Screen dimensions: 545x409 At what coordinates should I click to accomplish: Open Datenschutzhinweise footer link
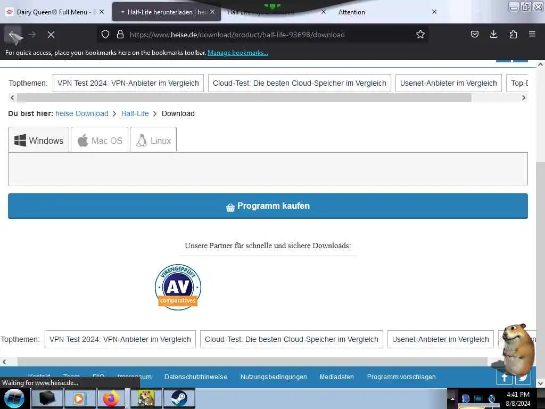196,377
